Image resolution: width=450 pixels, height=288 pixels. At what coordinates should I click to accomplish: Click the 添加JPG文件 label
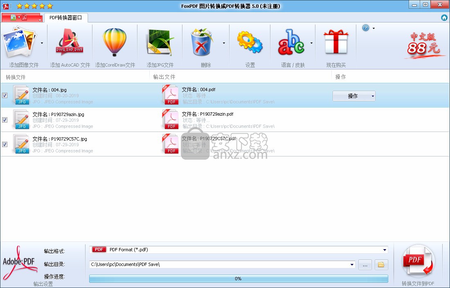click(x=160, y=65)
